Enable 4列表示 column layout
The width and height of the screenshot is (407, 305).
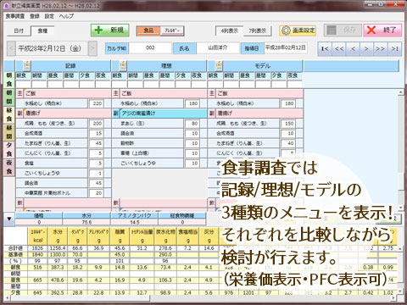pos(229,30)
